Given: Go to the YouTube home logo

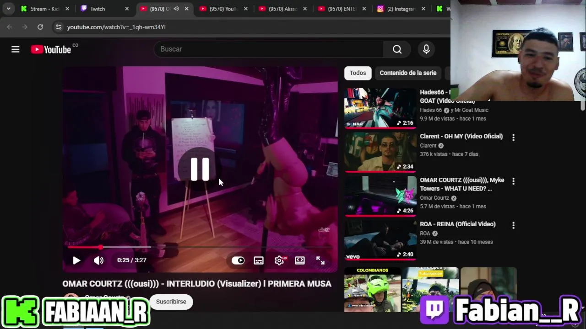Looking at the screenshot, I should tap(51, 49).
